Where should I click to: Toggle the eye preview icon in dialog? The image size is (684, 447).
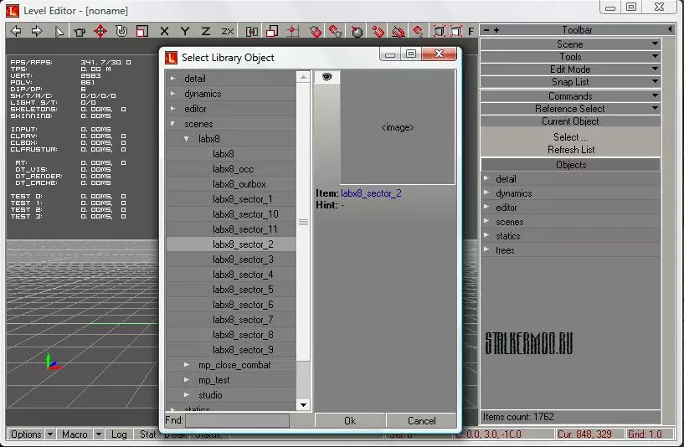point(327,77)
